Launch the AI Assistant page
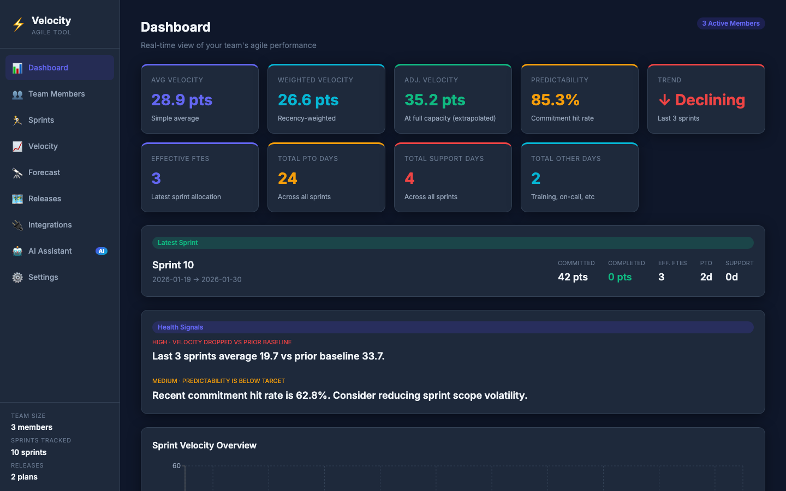This screenshot has height=491, width=786. pyautogui.click(x=59, y=251)
